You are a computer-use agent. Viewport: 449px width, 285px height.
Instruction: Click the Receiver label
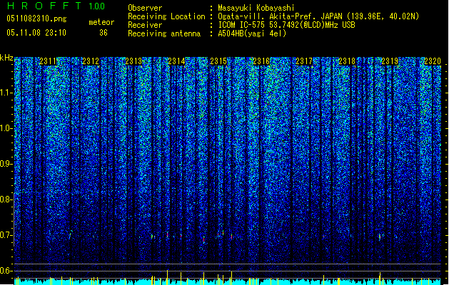tap(145, 25)
